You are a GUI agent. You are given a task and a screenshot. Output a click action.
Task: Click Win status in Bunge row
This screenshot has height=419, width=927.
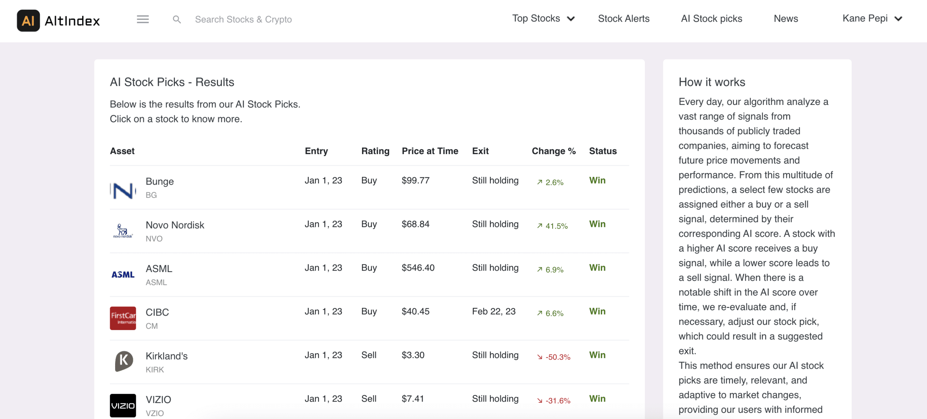597,180
